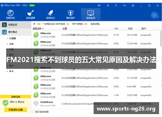
Task: Click upgrade to Pro (升级到专业版) button
Action: (16, 110)
